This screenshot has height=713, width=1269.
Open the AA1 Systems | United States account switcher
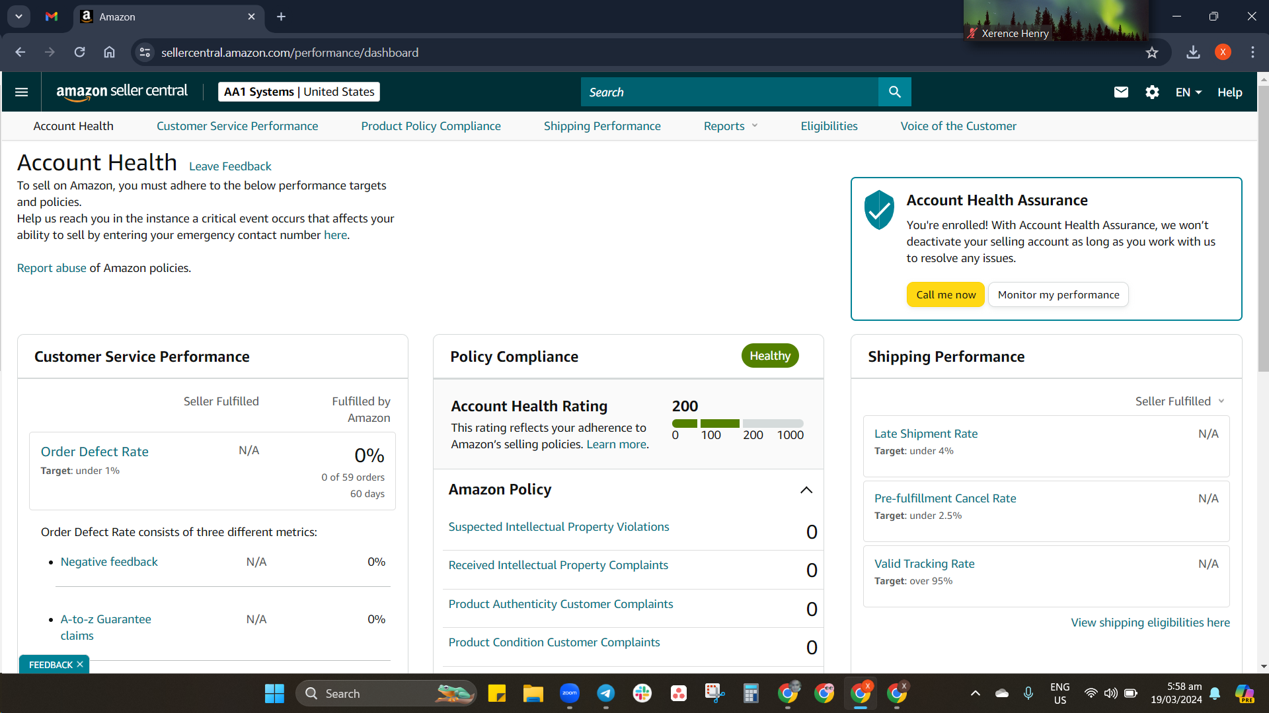click(299, 92)
